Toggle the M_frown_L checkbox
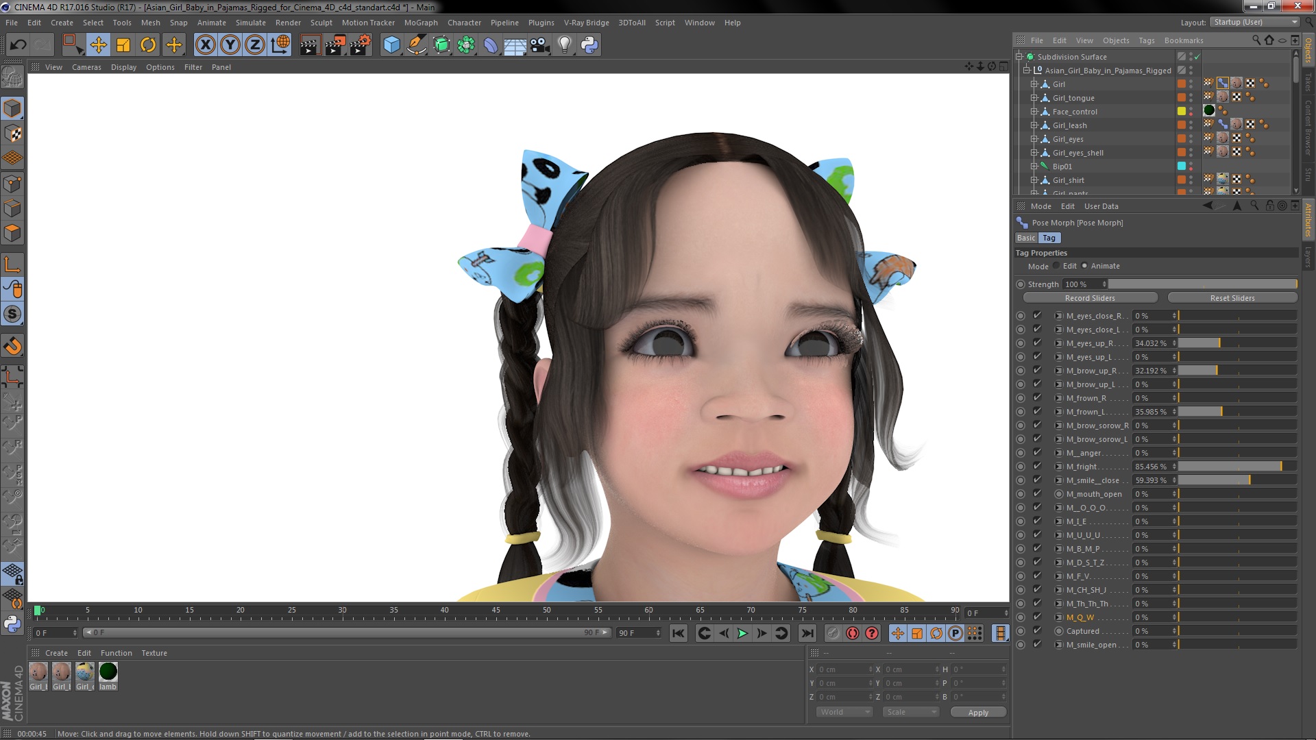The width and height of the screenshot is (1316, 740). (1037, 412)
